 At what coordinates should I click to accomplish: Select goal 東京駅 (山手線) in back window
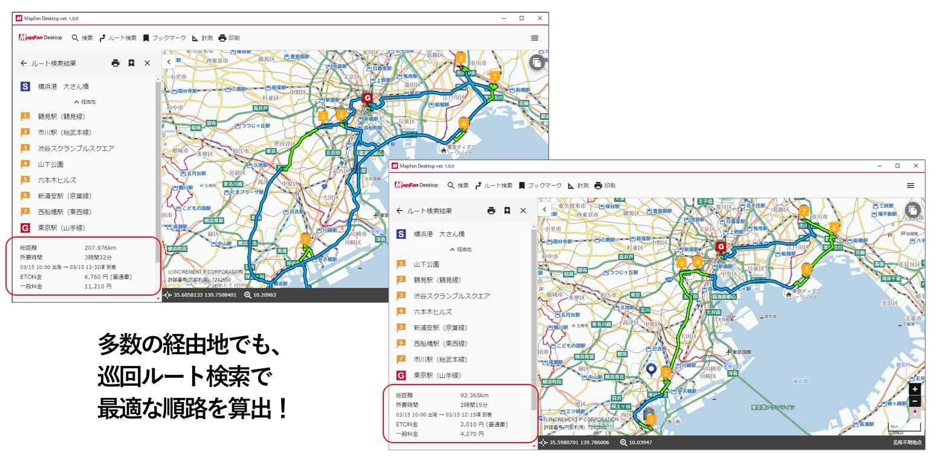(53, 228)
